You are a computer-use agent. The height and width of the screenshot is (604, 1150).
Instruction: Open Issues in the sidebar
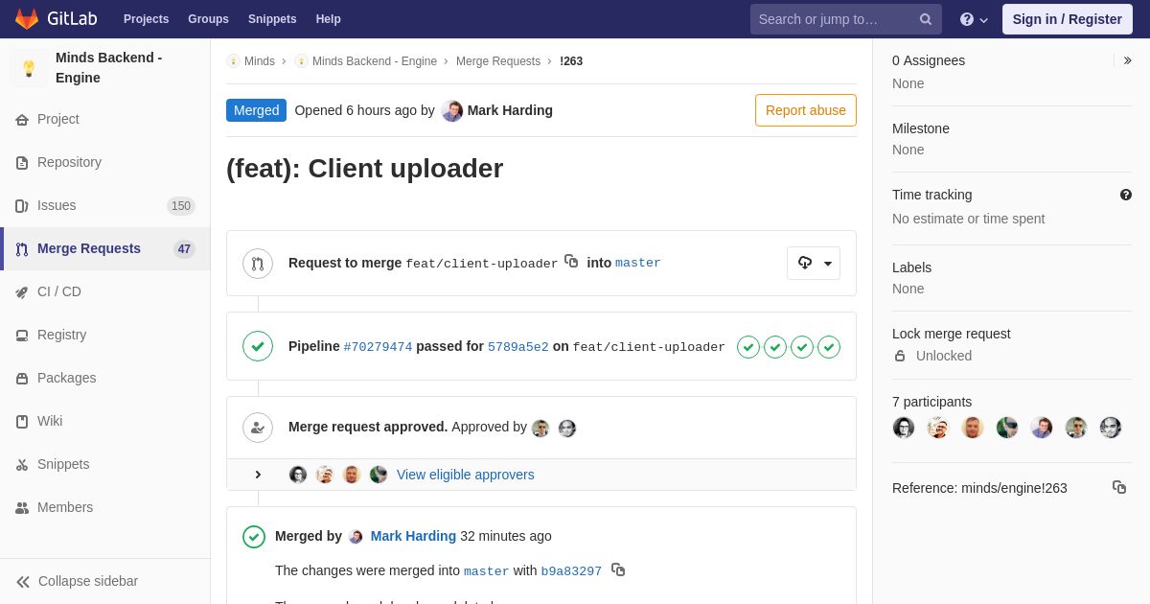pyautogui.click(x=105, y=205)
